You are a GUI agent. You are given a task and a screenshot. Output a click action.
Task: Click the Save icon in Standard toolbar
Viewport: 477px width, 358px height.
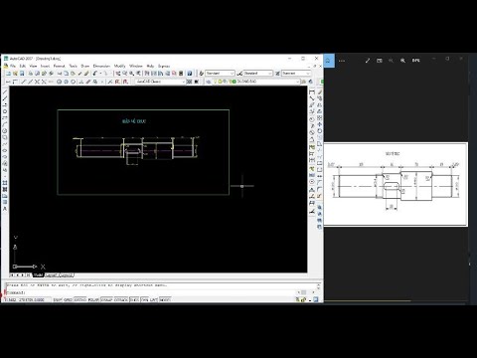tap(22, 74)
